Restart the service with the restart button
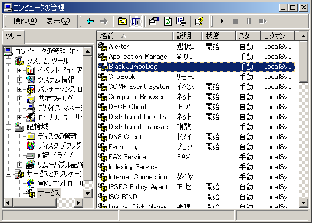Viewport: 312px width, 223px height. pyautogui.click(x=262, y=21)
